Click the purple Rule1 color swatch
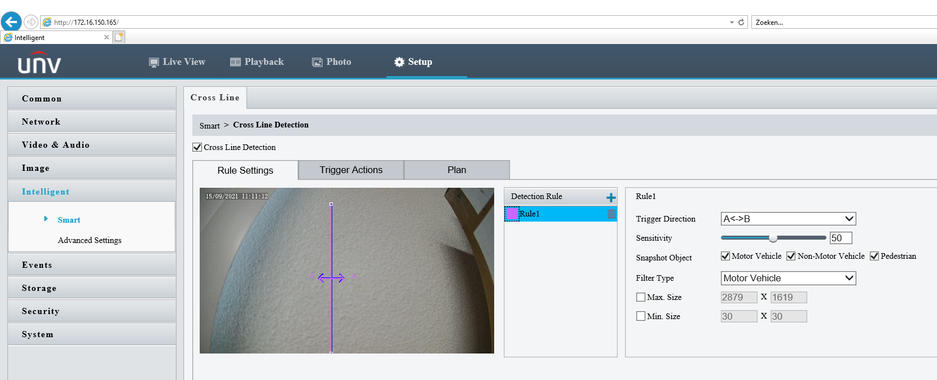The width and height of the screenshot is (937, 380). click(512, 214)
